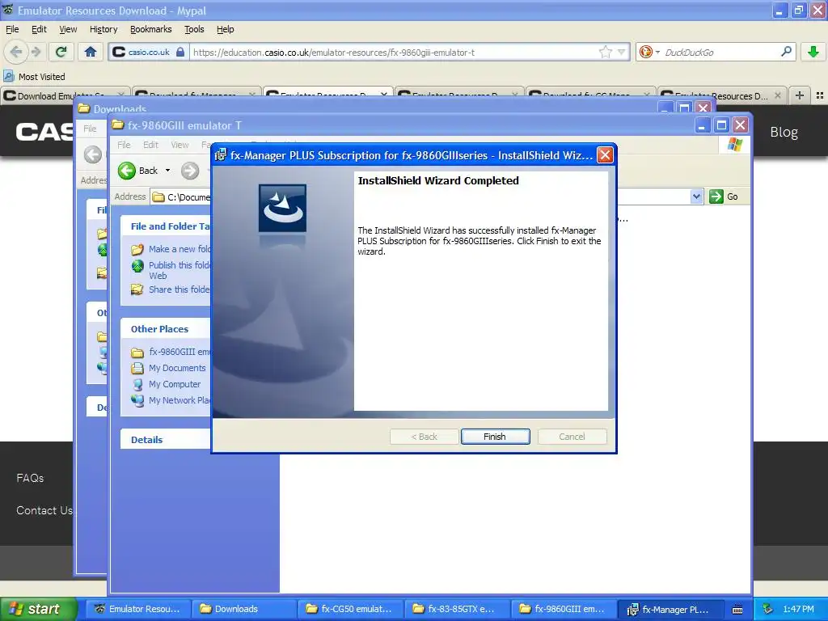
Task: Click the search magnifier icon
Action: coord(786,52)
